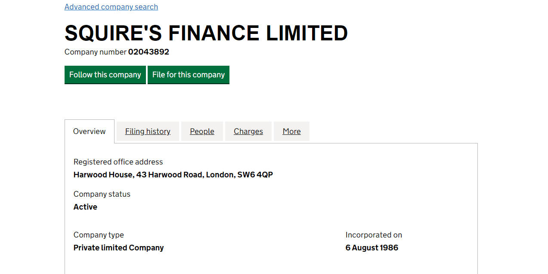Click the incorporation date 6 August 1986

pyautogui.click(x=372, y=248)
